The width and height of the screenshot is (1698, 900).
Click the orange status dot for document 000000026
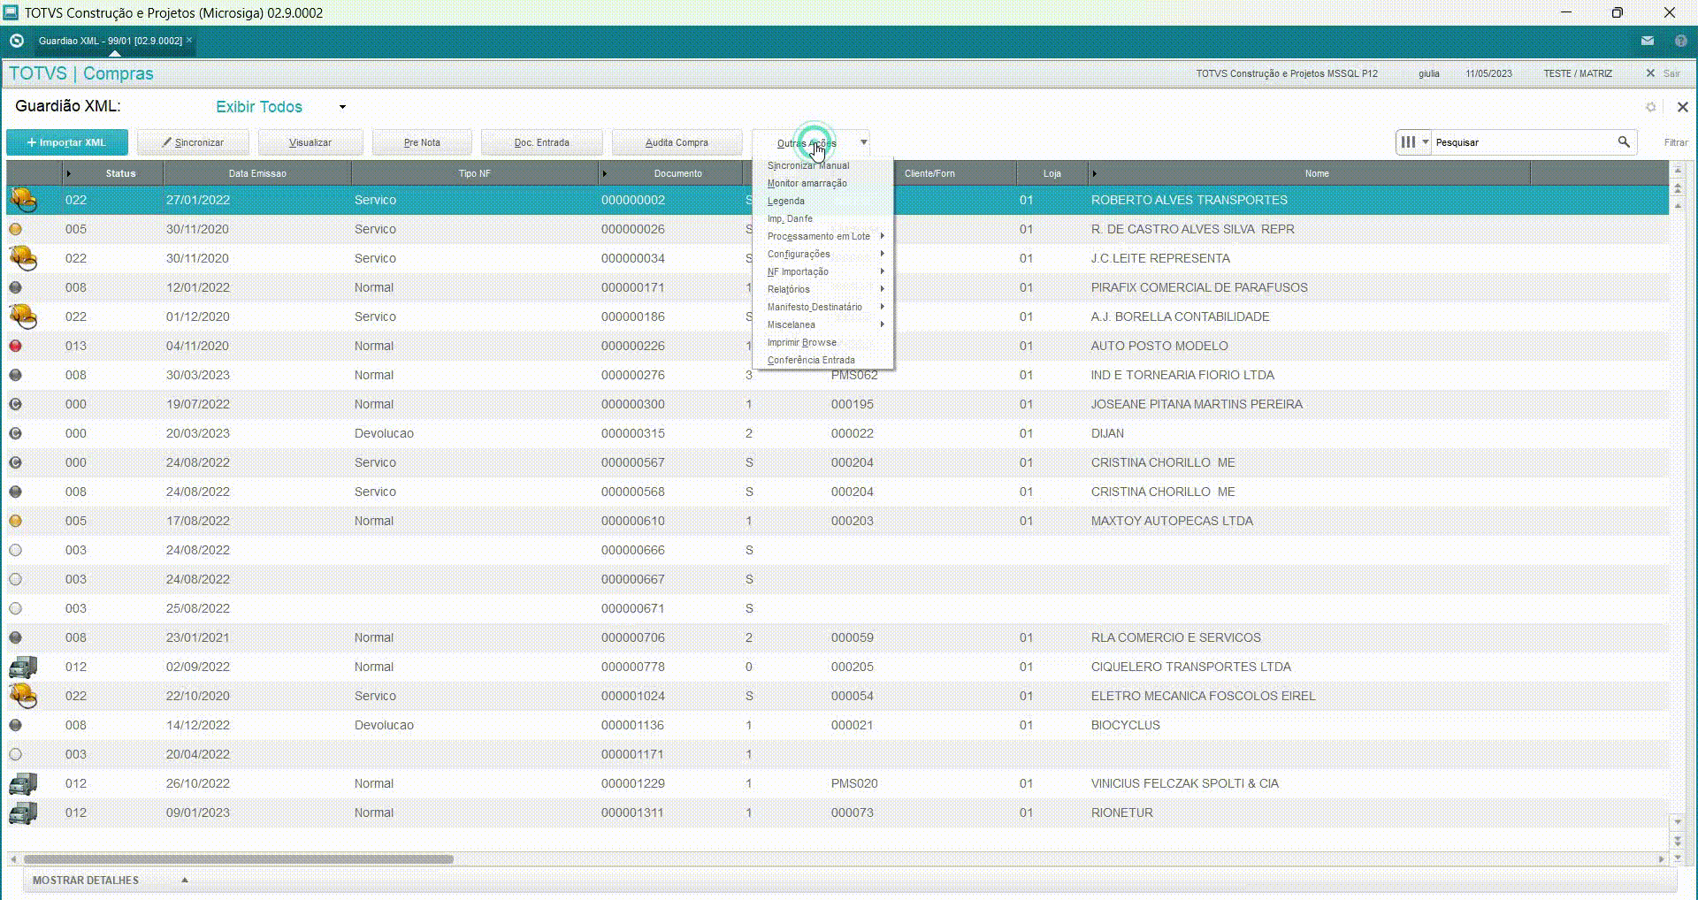tap(15, 229)
